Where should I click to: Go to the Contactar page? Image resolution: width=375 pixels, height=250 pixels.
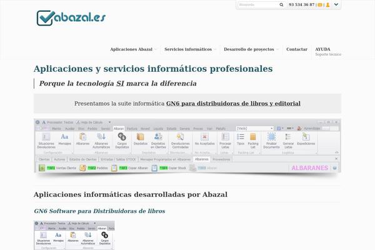pos(296,49)
